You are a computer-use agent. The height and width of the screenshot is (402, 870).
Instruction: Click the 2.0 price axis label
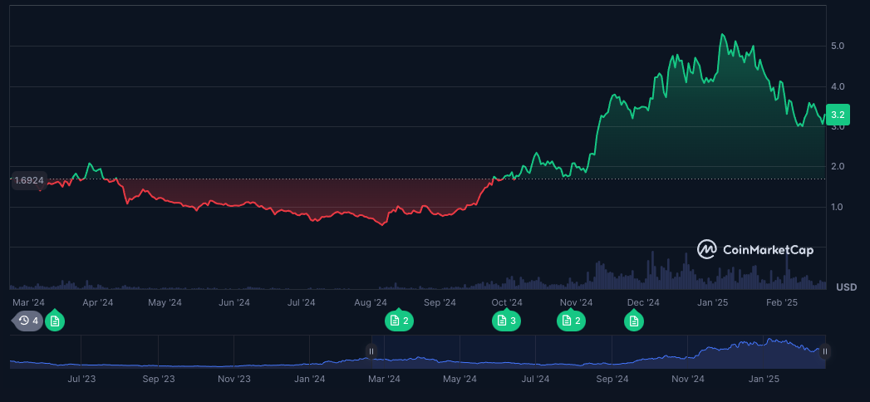pyautogui.click(x=838, y=166)
